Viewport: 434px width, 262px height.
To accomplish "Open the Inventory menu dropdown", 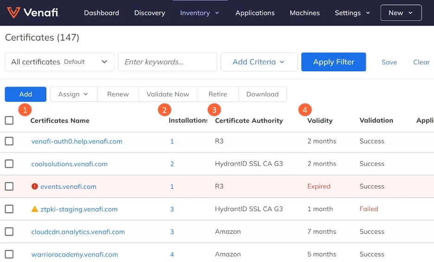I will (x=199, y=12).
